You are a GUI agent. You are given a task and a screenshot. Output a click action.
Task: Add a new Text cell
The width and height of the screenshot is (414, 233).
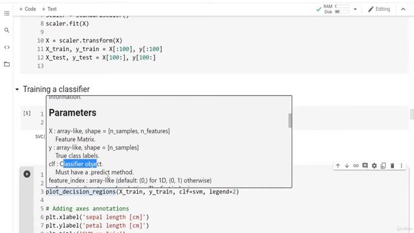coord(49,9)
